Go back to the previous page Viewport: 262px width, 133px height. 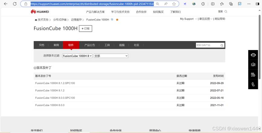[6, 4]
